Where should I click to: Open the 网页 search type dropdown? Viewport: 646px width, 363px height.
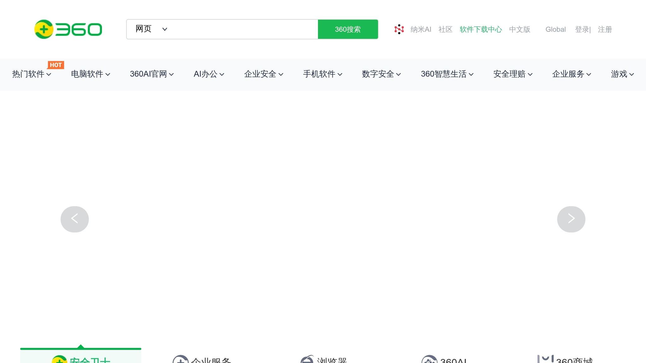[x=151, y=29]
